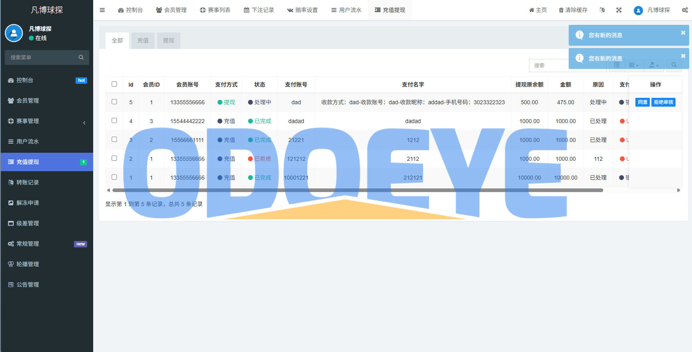Switch to the 下注记录 top tab
The image size is (692, 352).
pyautogui.click(x=259, y=10)
